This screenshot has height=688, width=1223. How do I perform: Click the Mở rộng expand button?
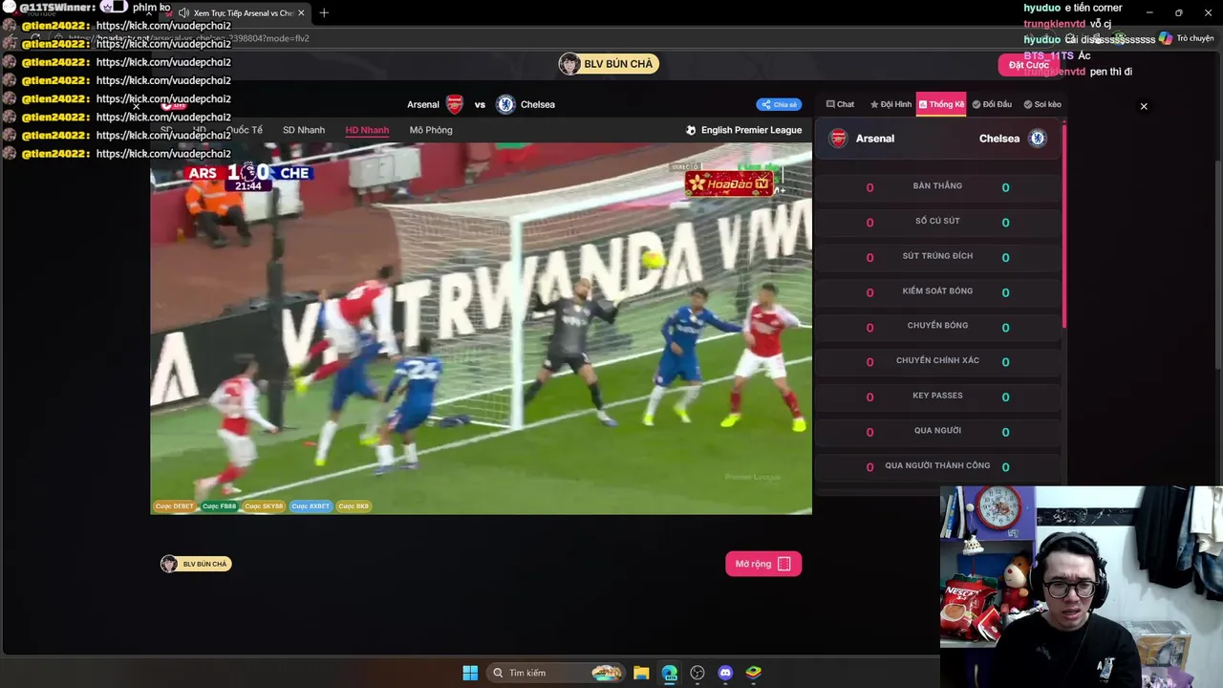(763, 564)
